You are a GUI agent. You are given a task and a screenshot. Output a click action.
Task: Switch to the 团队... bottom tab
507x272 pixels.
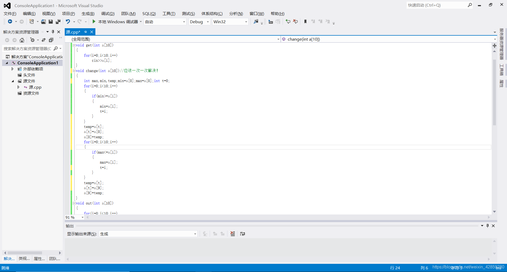[x=55, y=259]
